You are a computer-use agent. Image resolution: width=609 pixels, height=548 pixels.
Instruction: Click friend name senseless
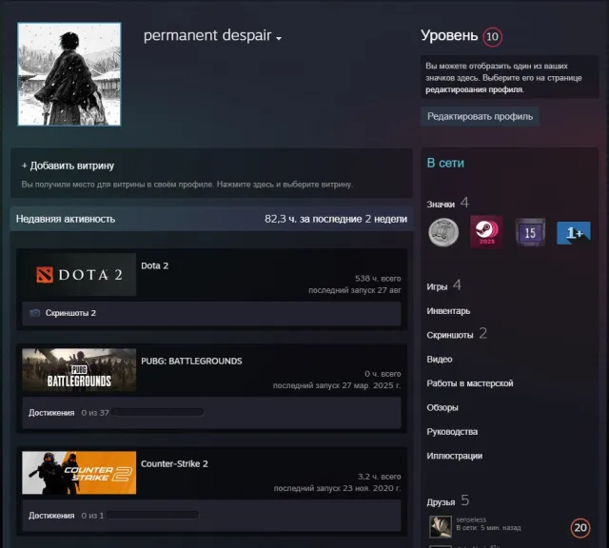[471, 519]
